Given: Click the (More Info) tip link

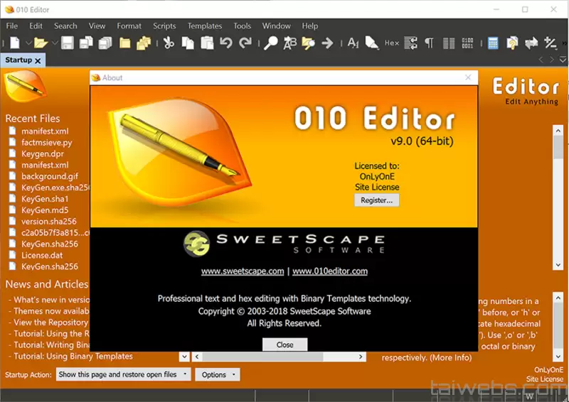Looking at the screenshot, I should pyautogui.click(x=451, y=357).
